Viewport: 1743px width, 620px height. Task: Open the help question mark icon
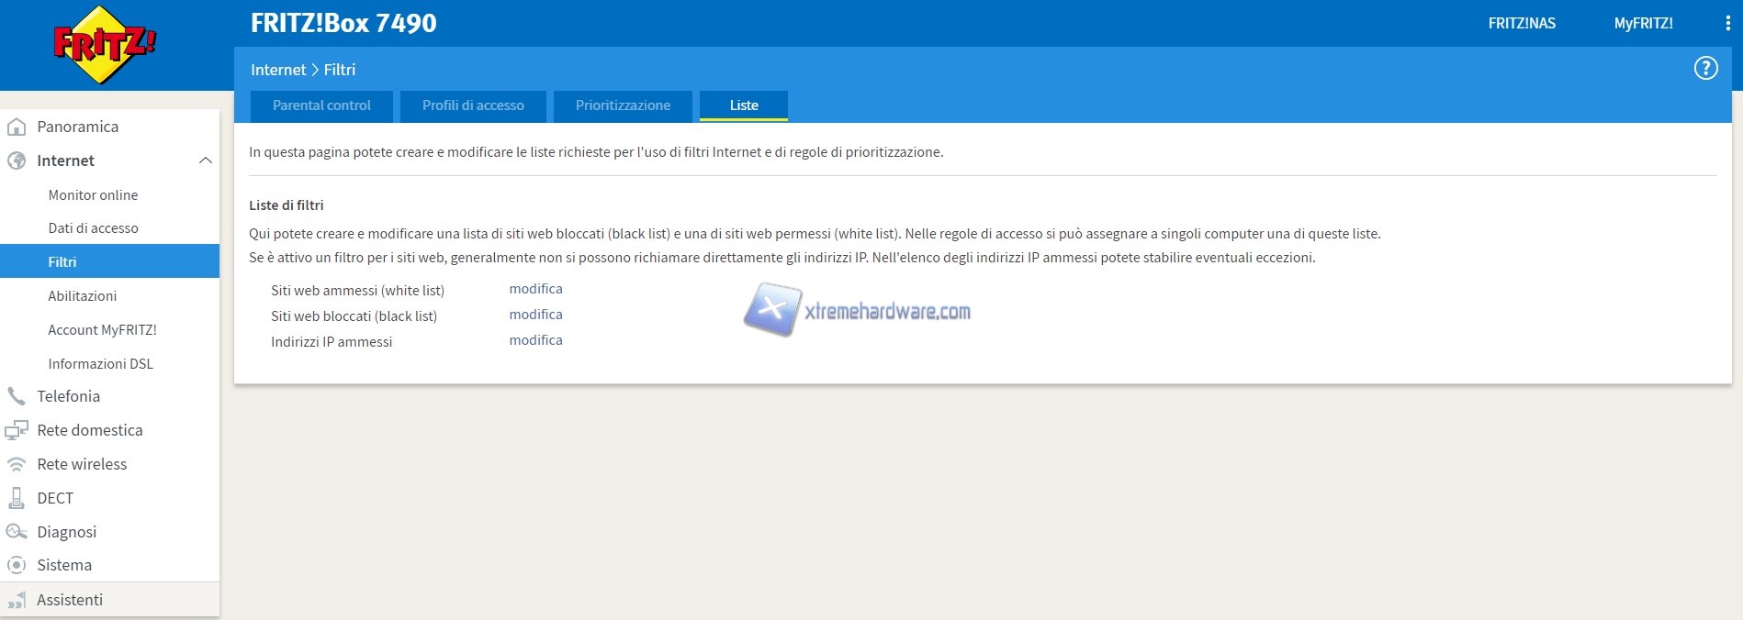pos(1705,69)
